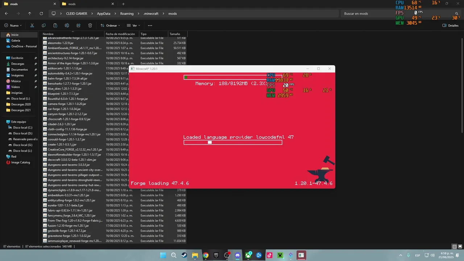The height and width of the screenshot is (261, 464).
Task: Add a new Explorer tab
Action: click(123, 4)
